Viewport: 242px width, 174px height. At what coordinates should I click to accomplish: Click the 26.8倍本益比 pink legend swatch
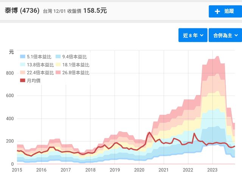click(58, 73)
